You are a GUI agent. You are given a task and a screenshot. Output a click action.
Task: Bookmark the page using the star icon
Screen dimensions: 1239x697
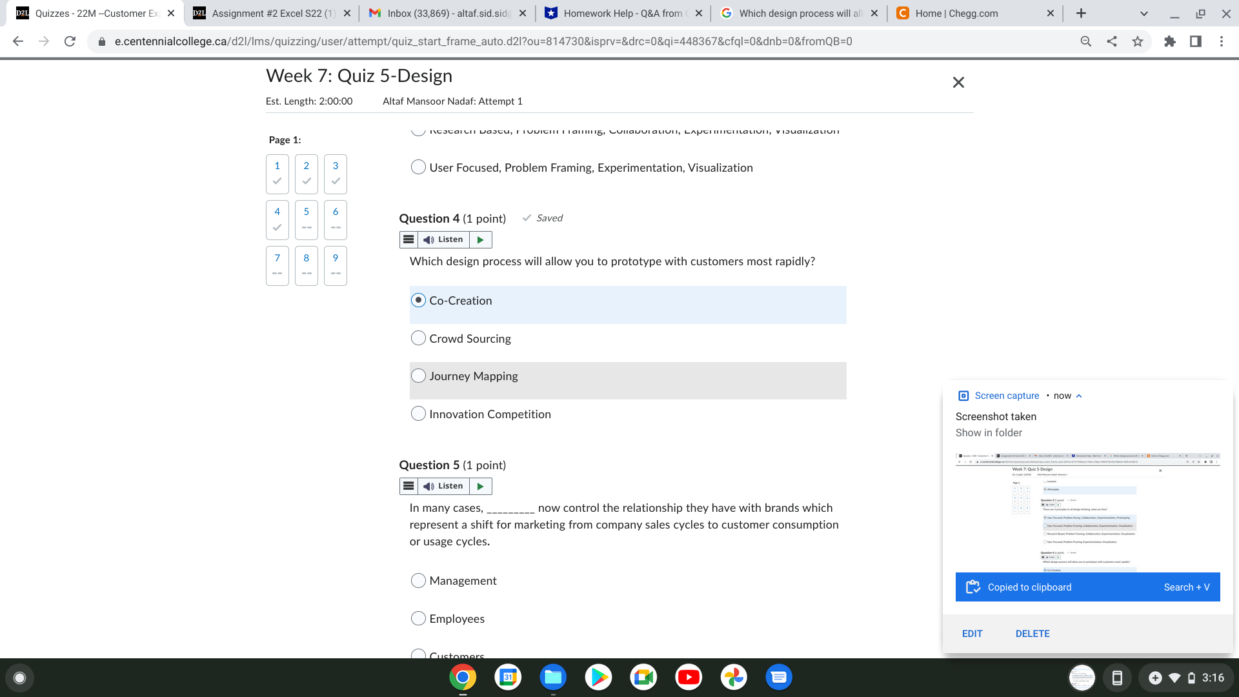[1138, 41]
